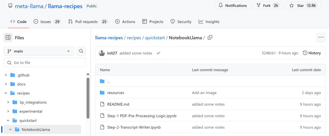
Task: Go to parent directory row (..)
Action: pos(210,81)
